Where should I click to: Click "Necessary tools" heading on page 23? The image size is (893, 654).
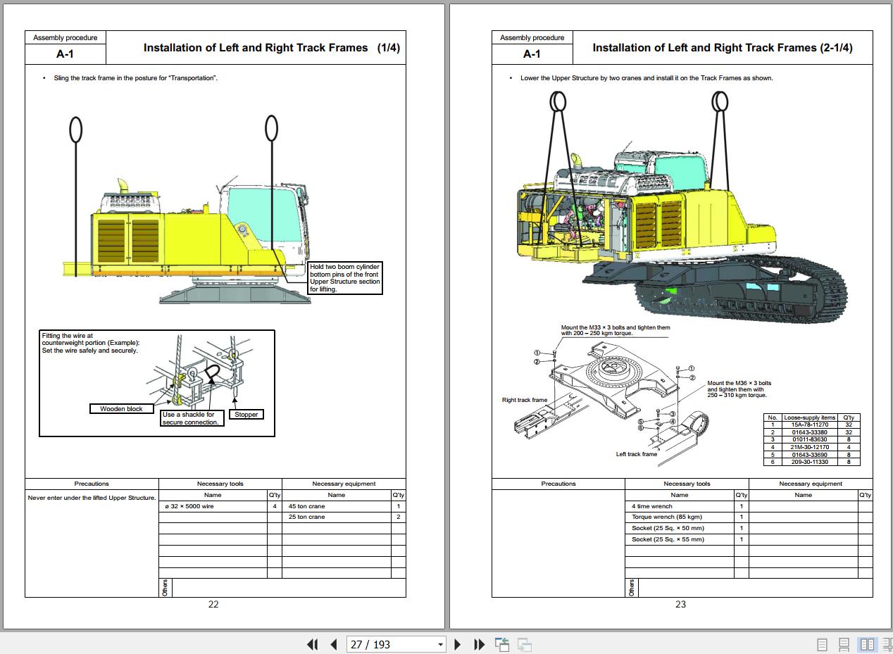pyautogui.click(x=687, y=484)
